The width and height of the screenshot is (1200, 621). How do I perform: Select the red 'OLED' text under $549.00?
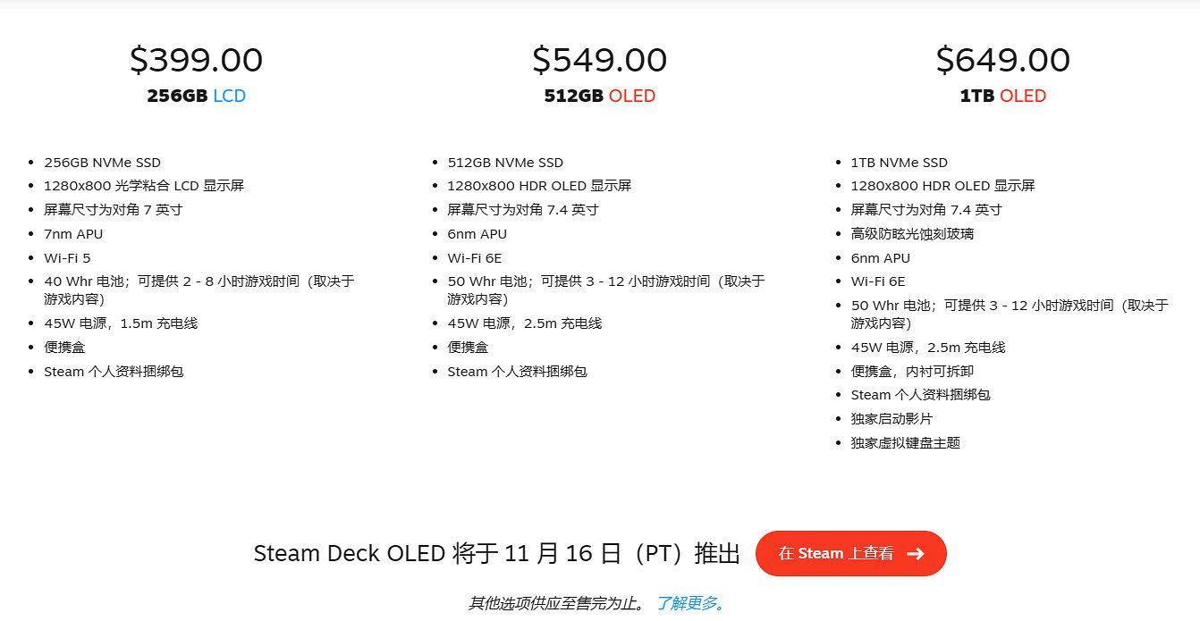tap(632, 96)
